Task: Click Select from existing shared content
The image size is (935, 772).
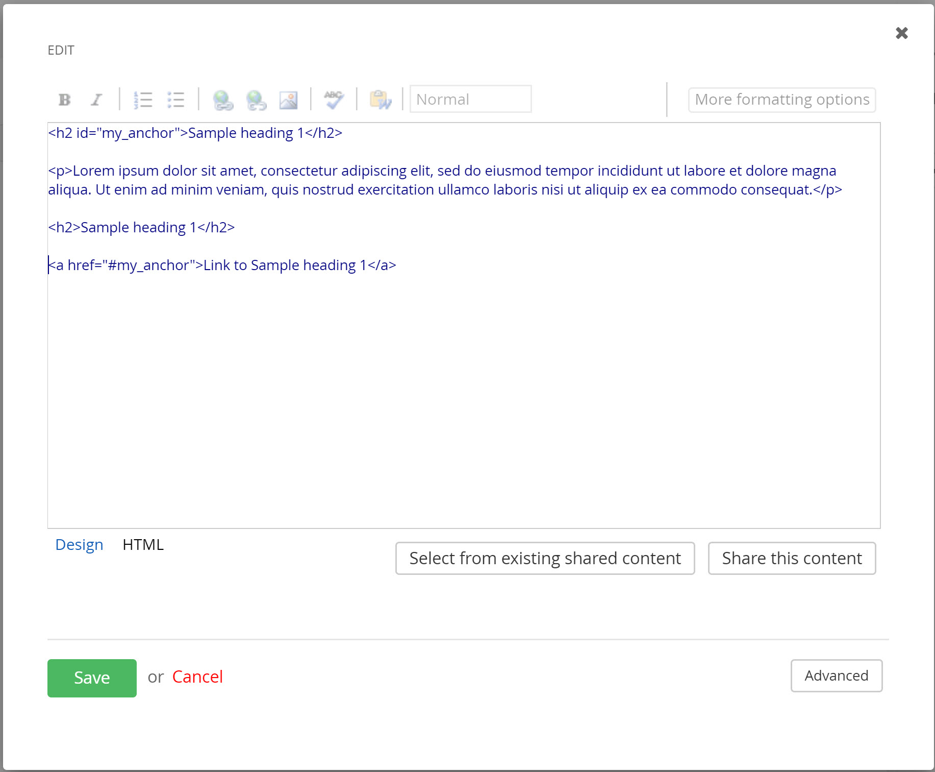Action: (545, 558)
